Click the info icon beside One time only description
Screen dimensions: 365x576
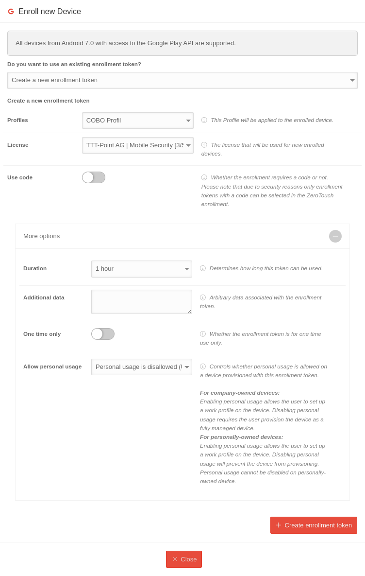coord(203,334)
